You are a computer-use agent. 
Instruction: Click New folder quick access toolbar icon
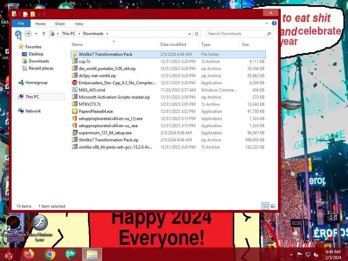[x=33, y=14]
